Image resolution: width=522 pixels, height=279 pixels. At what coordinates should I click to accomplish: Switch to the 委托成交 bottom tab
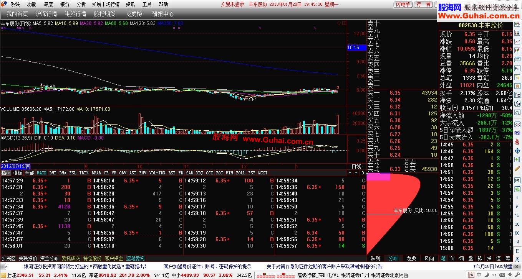(71, 258)
